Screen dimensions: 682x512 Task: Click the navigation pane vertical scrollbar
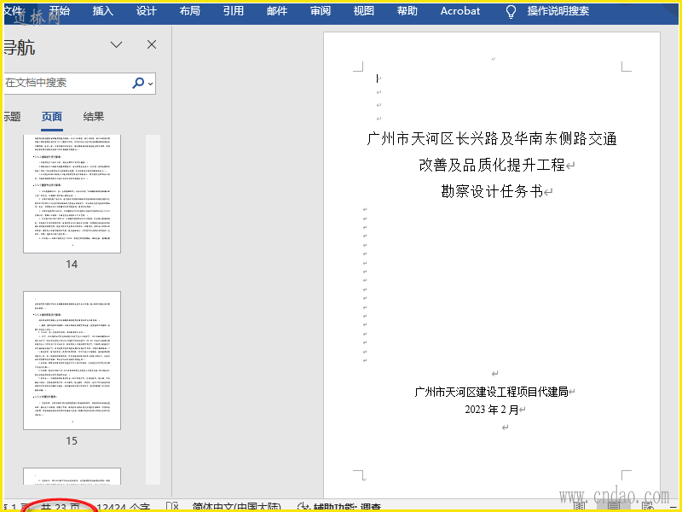[153, 309]
